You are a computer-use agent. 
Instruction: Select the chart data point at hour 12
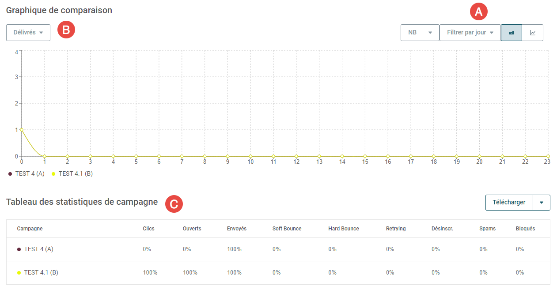296,156
